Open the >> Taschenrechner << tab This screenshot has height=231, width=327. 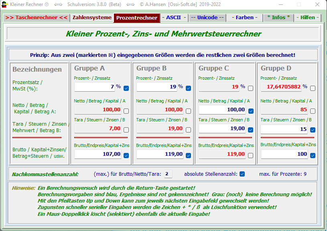click(36, 18)
